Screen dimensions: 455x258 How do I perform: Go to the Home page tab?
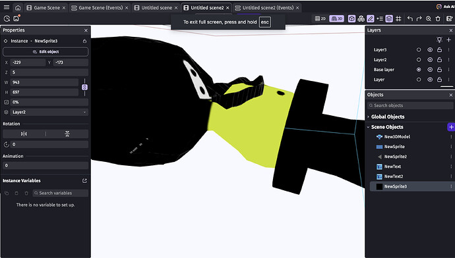point(18,7)
